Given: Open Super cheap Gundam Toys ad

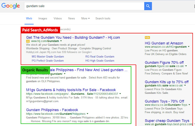Looking at the screenshot, I should point(167,121).
